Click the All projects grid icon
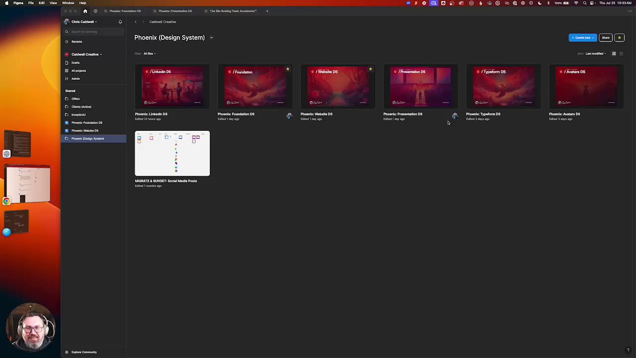The width and height of the screenshot is (636, 358). (67, 71)
